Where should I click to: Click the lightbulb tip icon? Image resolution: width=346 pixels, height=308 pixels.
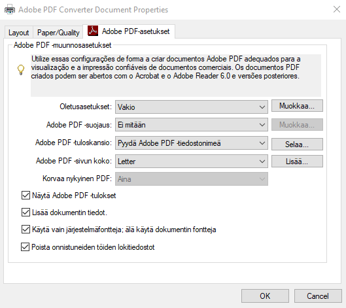coord(21,70)
